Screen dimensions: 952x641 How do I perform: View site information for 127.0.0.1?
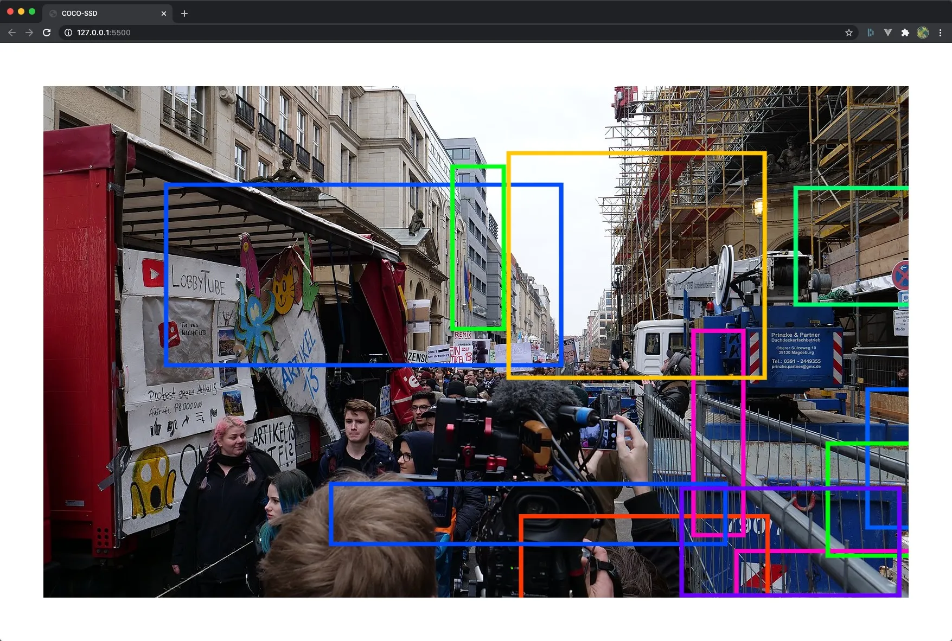click(x=68, y=33)
